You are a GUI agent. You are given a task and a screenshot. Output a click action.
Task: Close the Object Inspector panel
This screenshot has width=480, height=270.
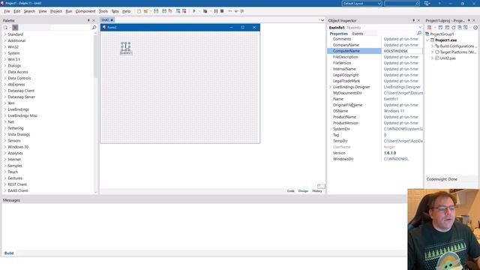point(418,20)
